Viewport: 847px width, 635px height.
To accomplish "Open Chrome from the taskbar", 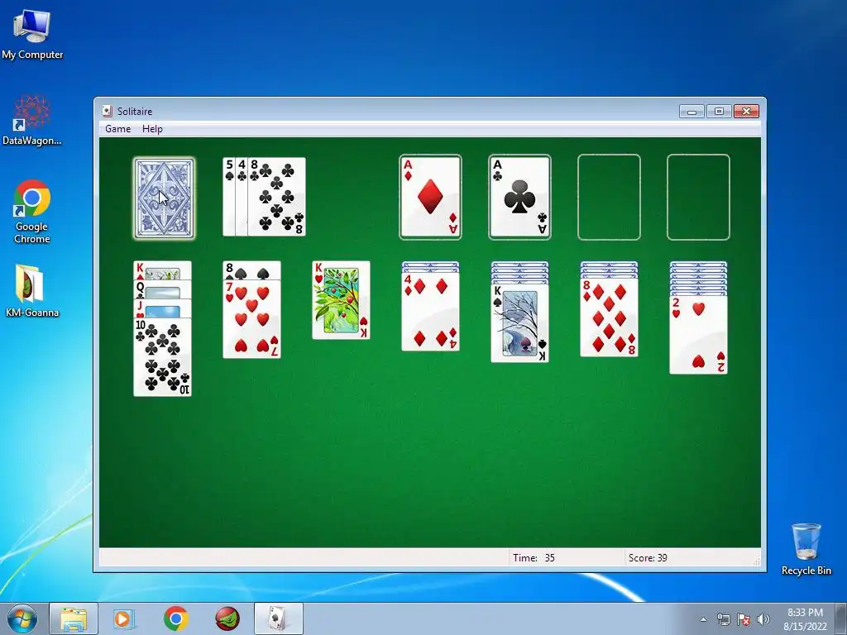I will [x=176, y=618].
